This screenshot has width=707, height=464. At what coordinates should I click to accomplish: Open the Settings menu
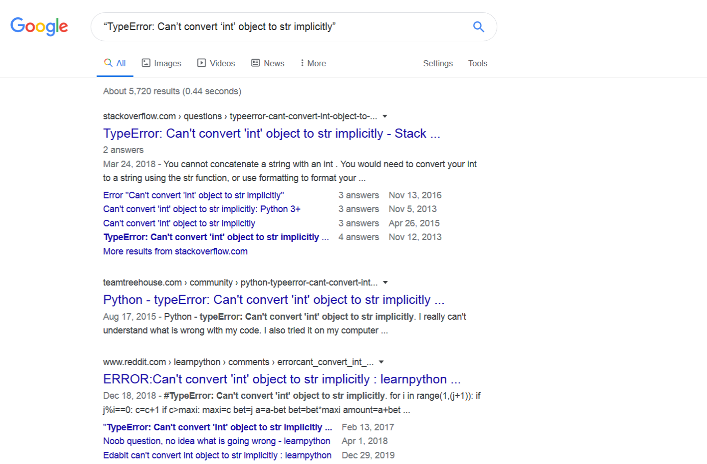(x=438, y=63)
